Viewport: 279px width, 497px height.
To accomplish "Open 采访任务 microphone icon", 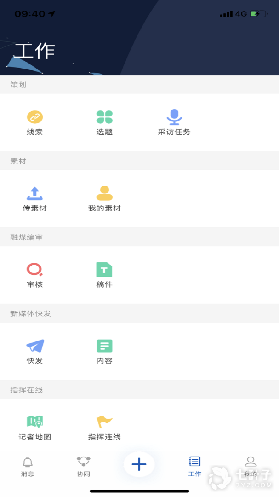I will (x=174, y=117).
